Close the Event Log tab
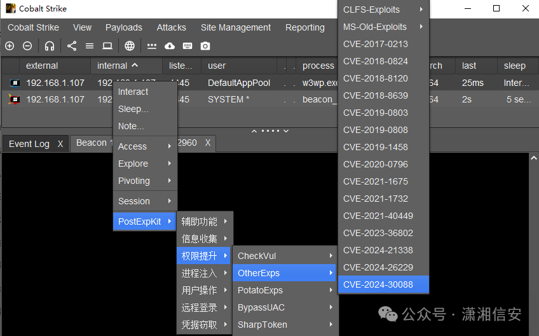Screen dimensions: 539x336 (x=60, y=144)
